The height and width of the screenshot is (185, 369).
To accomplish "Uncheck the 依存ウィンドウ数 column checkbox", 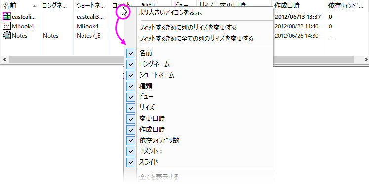I will [x=131, y=140].
